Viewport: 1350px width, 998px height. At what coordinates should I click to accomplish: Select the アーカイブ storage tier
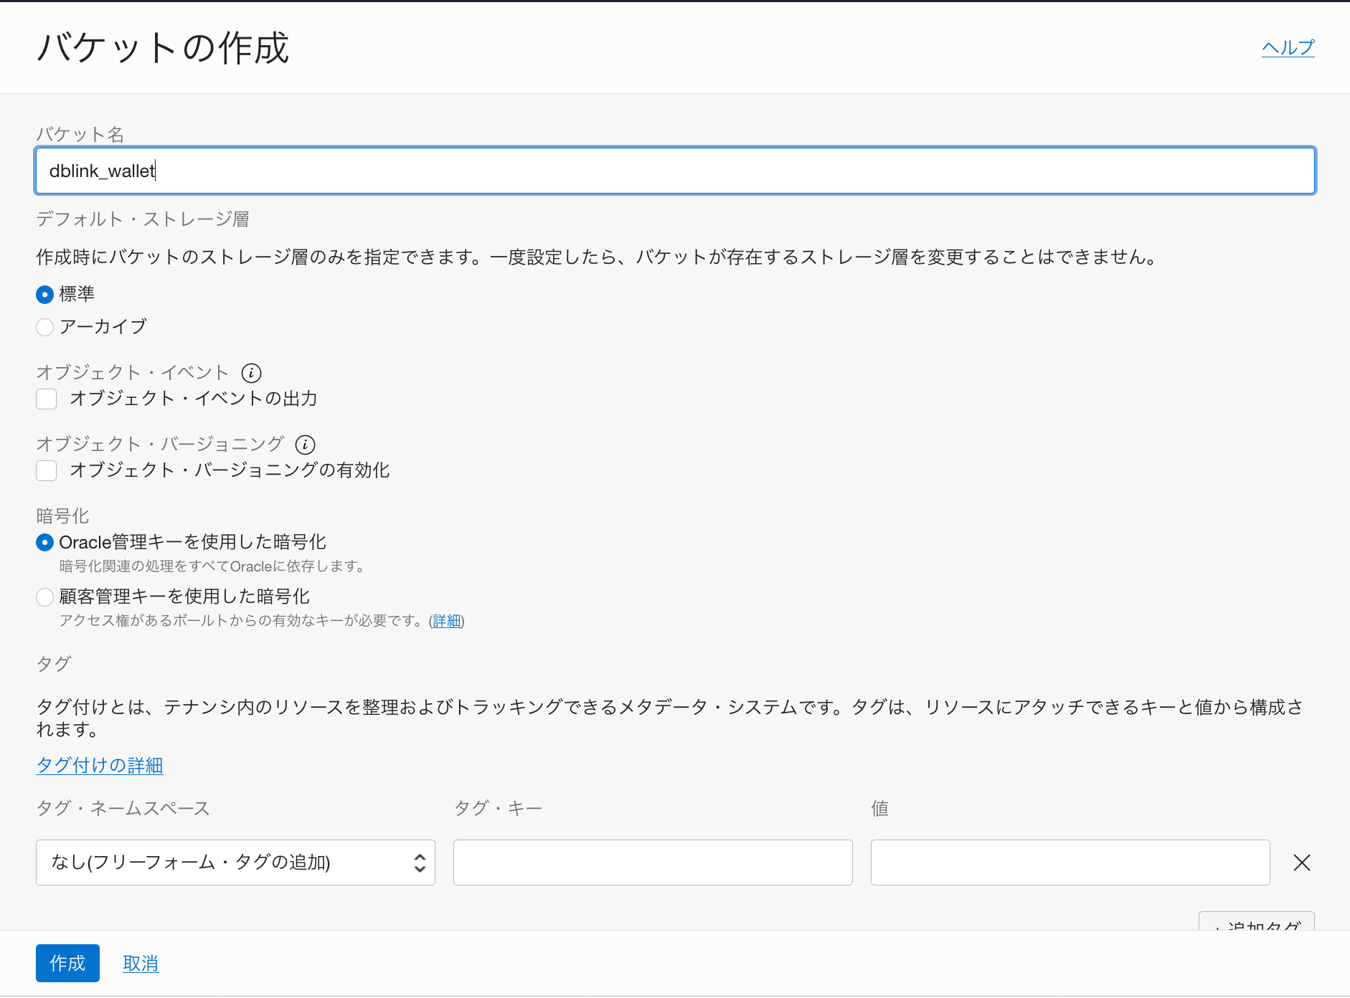[44, 327]
